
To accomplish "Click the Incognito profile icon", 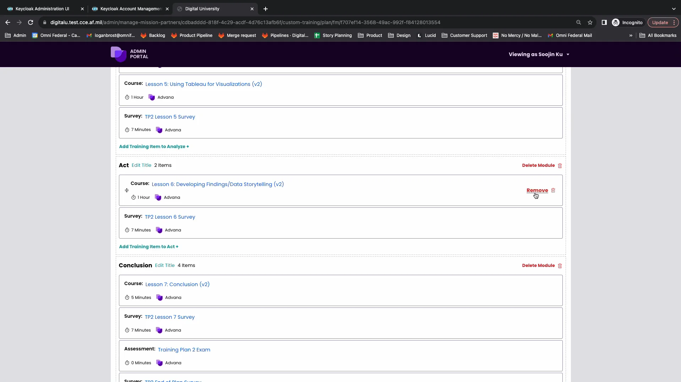I will pos(616,22).
